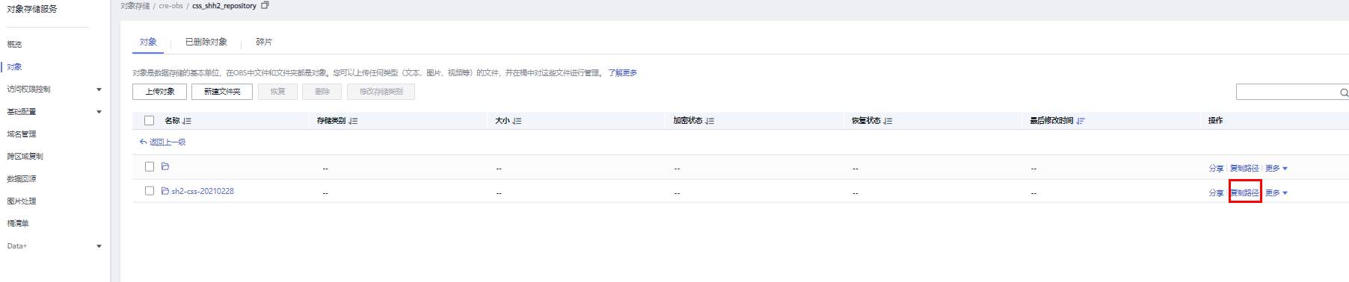Click 复制路径 in unnamed folder row

click(x=1244, y=169)
